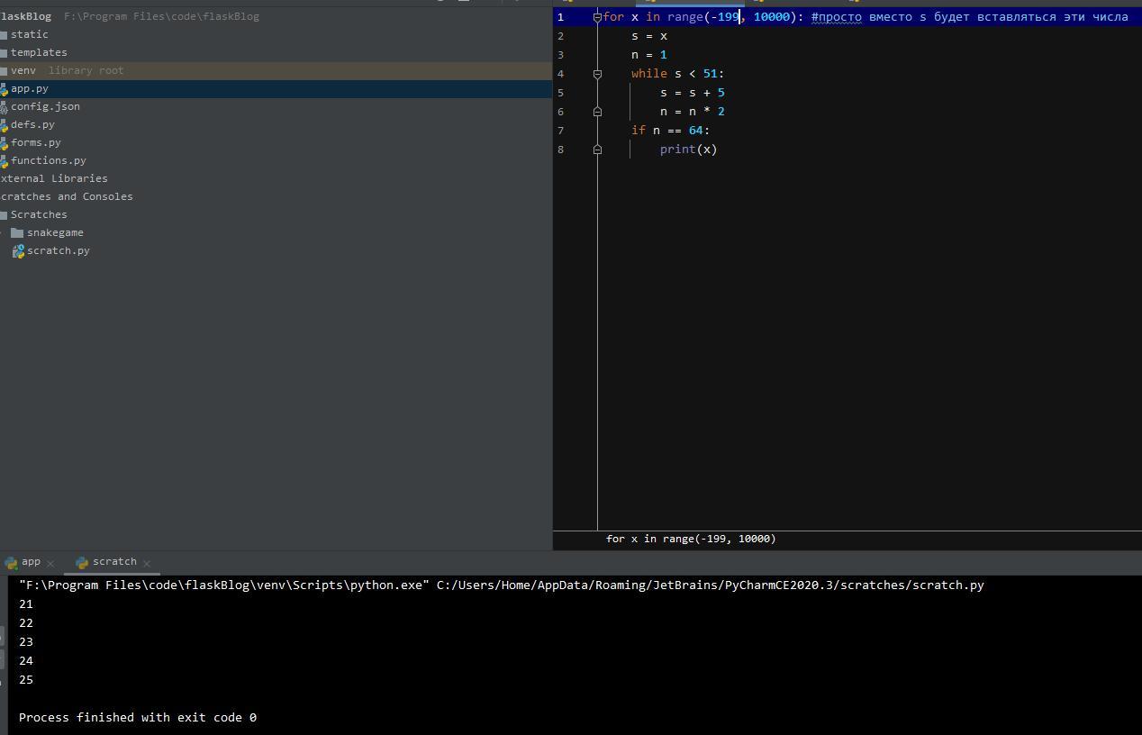Close the scratch run tab
The height and width of the screenshot is (735, 1142).
(147, 563)
